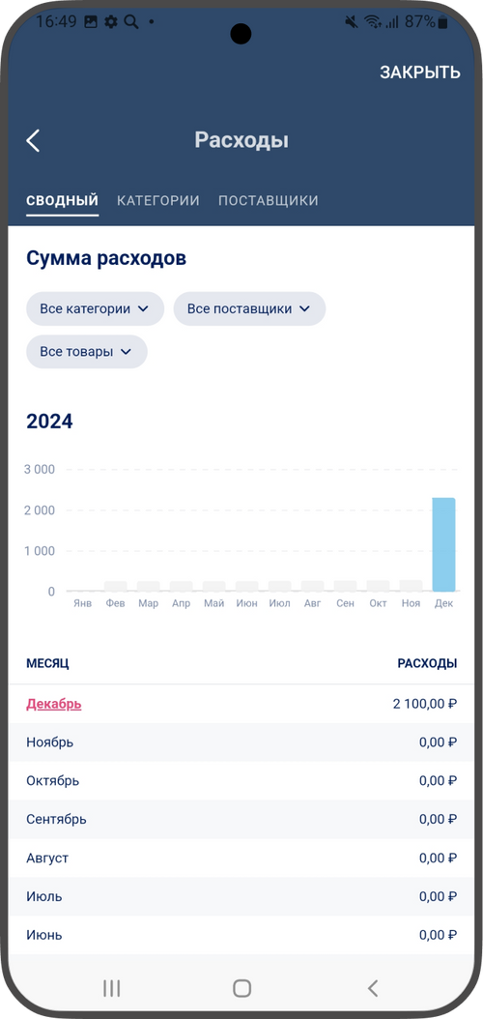483x1019 pixels.
Task: Select the Сводный tab
Action: (63, 200)
